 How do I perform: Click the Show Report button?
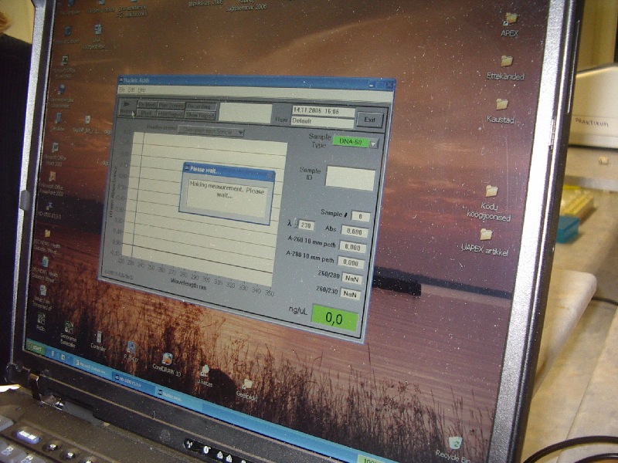coord(200,115)
